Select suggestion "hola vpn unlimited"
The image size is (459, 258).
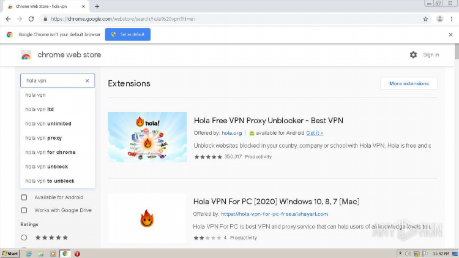(58, 124)
